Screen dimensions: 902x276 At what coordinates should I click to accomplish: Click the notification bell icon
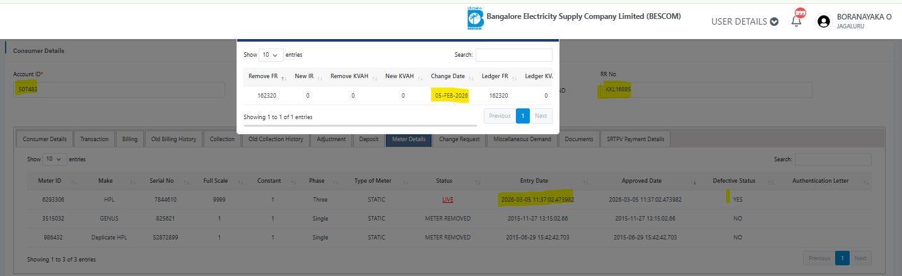coord(796,21)
